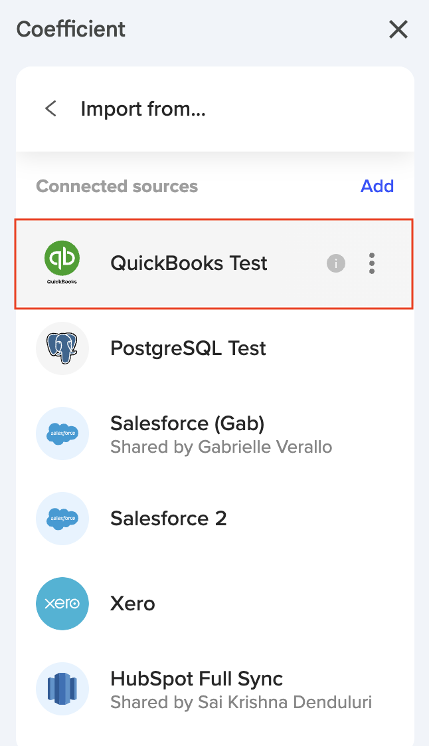429x746 pixels.
Task: Choose the PostgreSQL Test source label
Action: click(188, 348)
